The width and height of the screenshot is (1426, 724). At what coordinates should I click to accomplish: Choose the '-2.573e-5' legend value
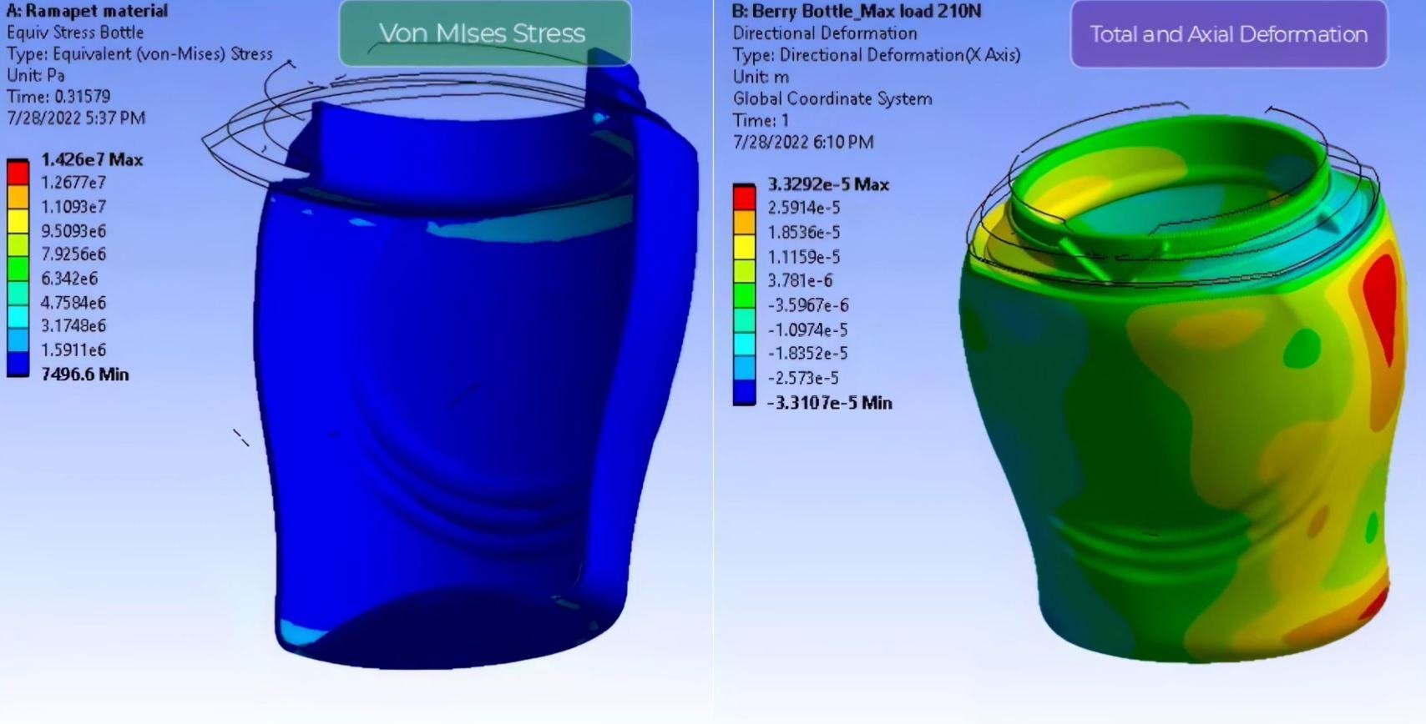pos(804,378)
